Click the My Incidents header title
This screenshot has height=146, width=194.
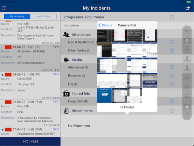coord(97,8)
